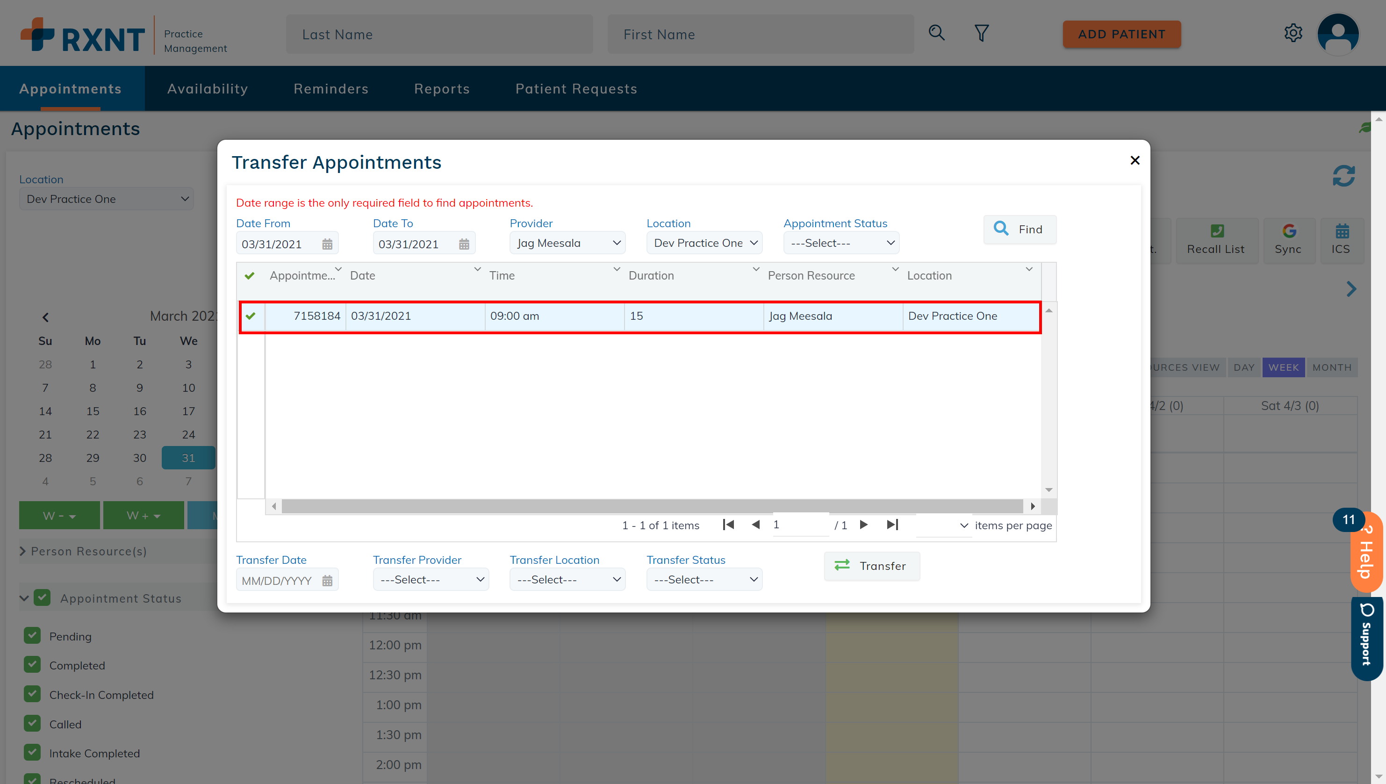Toggle select-all checkmark in grid header
The image size is (1386, 784).
249,276
